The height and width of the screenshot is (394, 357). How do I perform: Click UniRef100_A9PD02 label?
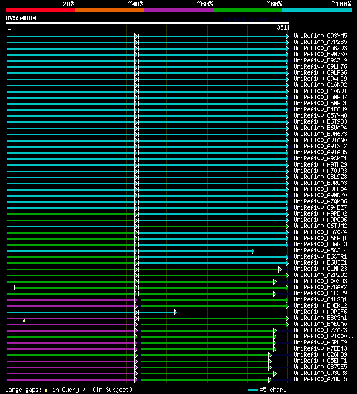pyautogui.click(x=320, y=213)
